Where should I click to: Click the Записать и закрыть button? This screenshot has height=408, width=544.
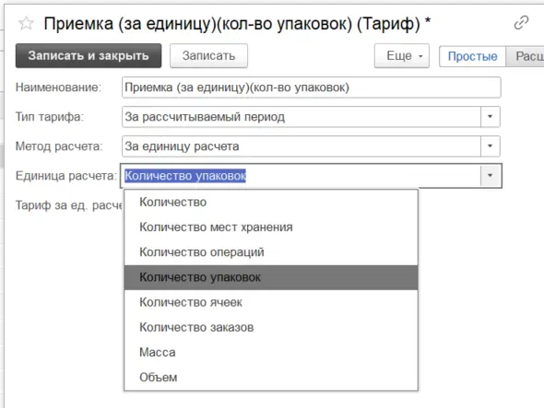(x=89, y=56)
